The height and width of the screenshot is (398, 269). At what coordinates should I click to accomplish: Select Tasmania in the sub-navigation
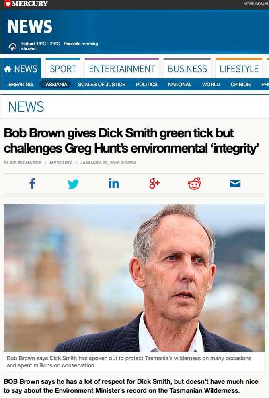[55, 84]
